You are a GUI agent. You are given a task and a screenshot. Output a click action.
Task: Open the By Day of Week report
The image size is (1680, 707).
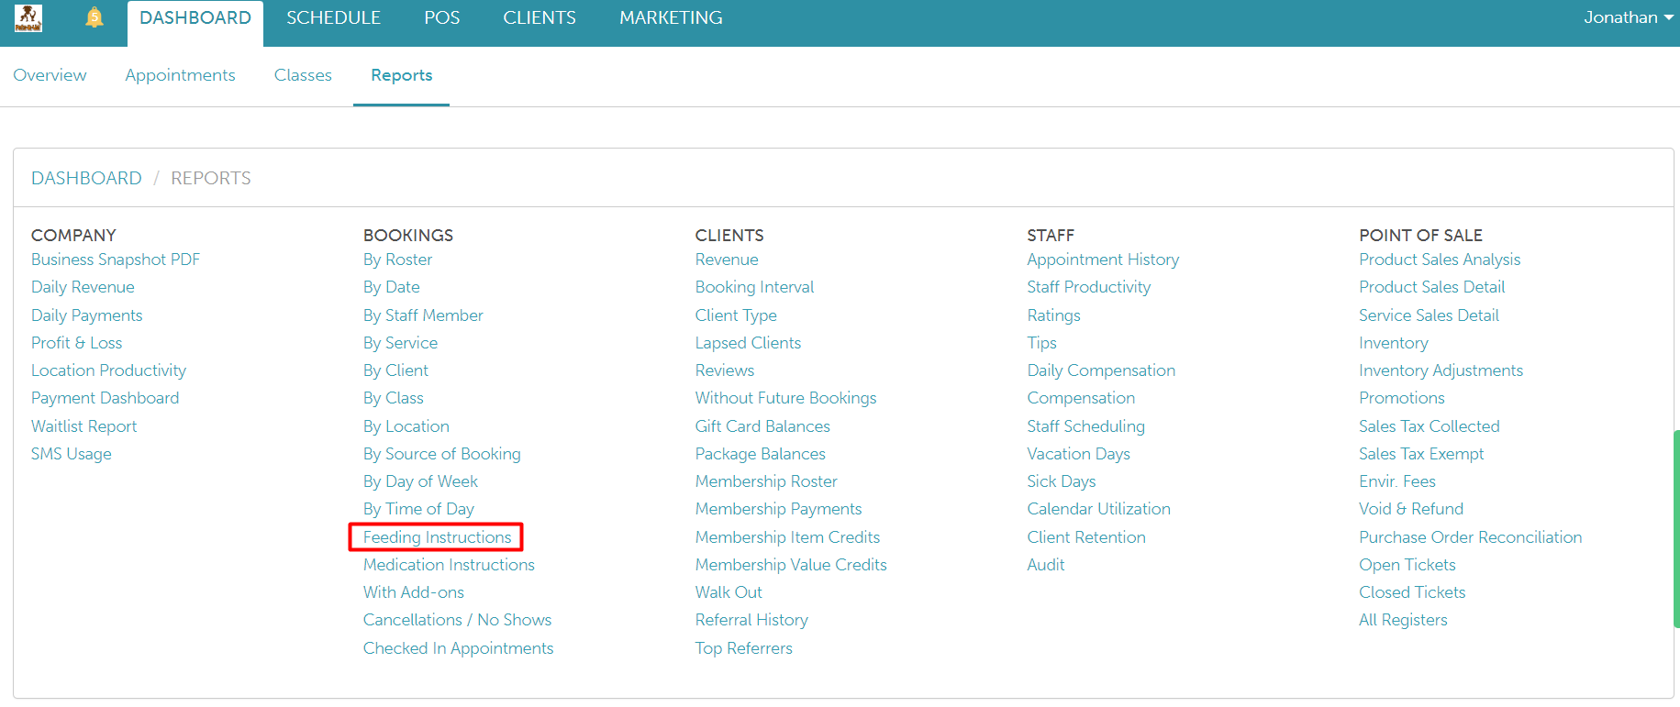coord(420,481)
